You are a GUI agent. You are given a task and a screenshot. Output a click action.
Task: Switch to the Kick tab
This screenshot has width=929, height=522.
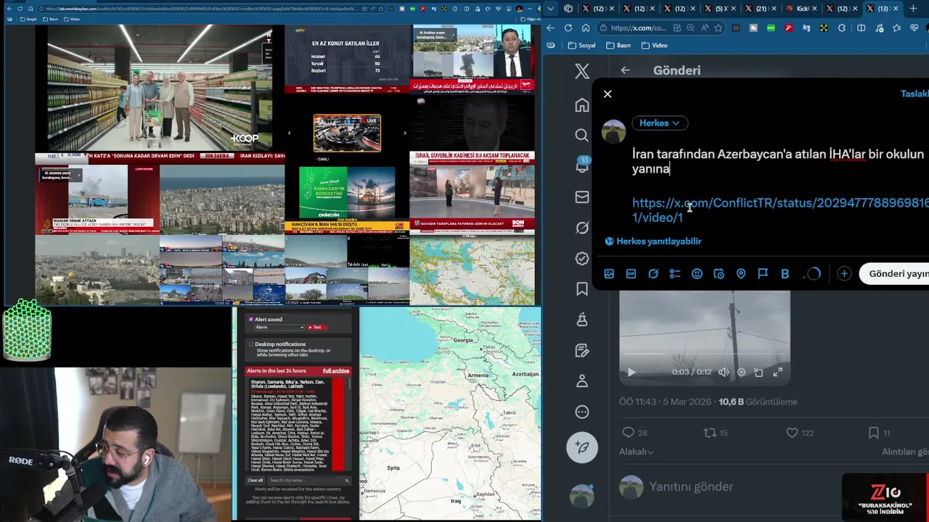[801, 9]
